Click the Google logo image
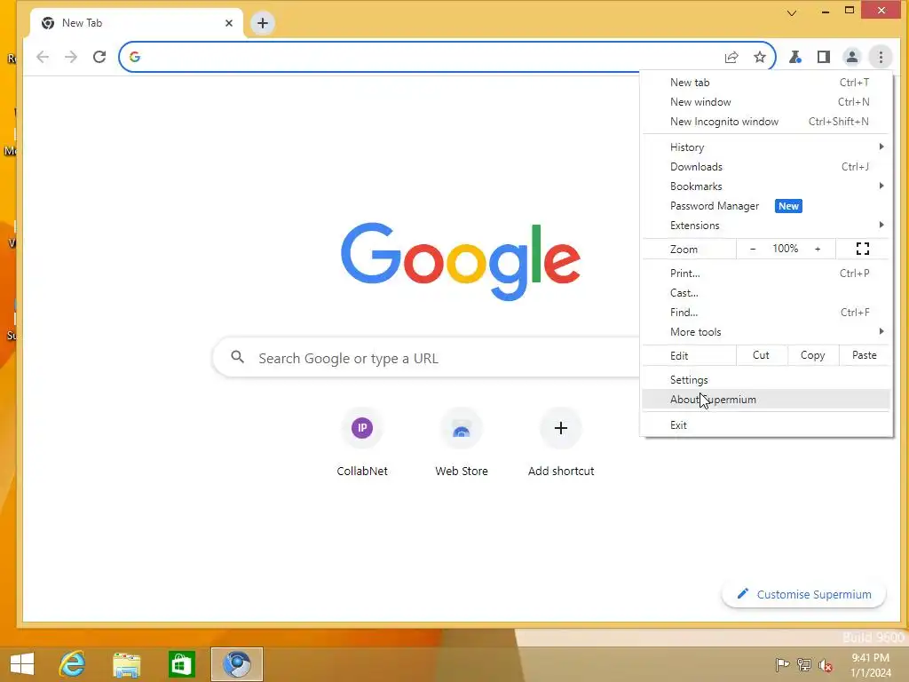 pyautogui.click(x=461, y=261)
